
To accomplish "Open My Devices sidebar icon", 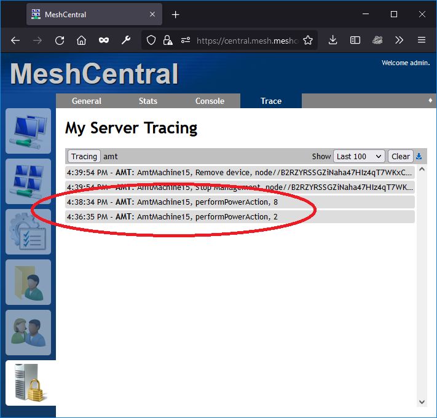I will click(x=28, y=131).
